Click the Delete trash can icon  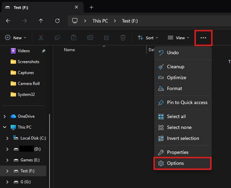(123, 38)
